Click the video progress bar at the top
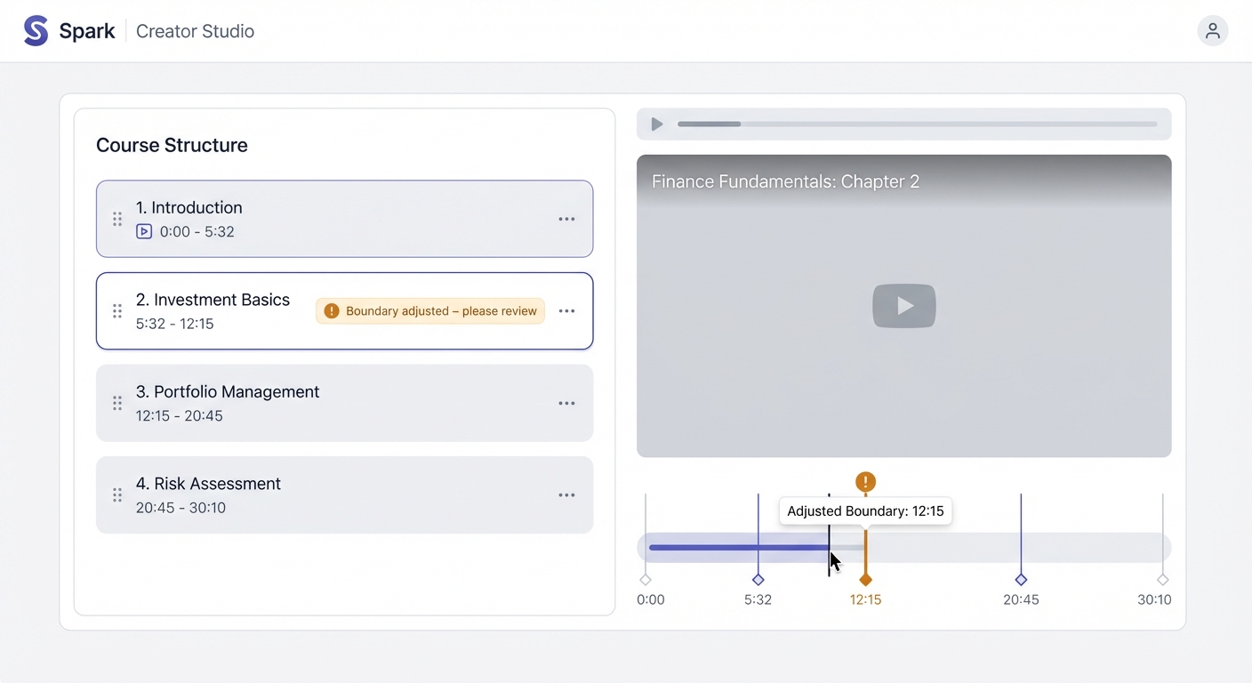The height and width of the screenshot is (683, 1252). (918, 125)
